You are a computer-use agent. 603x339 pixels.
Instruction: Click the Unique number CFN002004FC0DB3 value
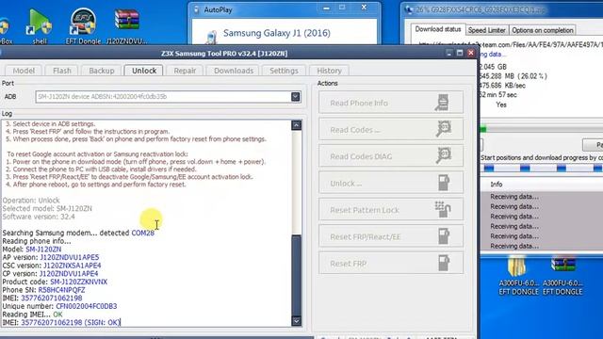pos(87,306)
